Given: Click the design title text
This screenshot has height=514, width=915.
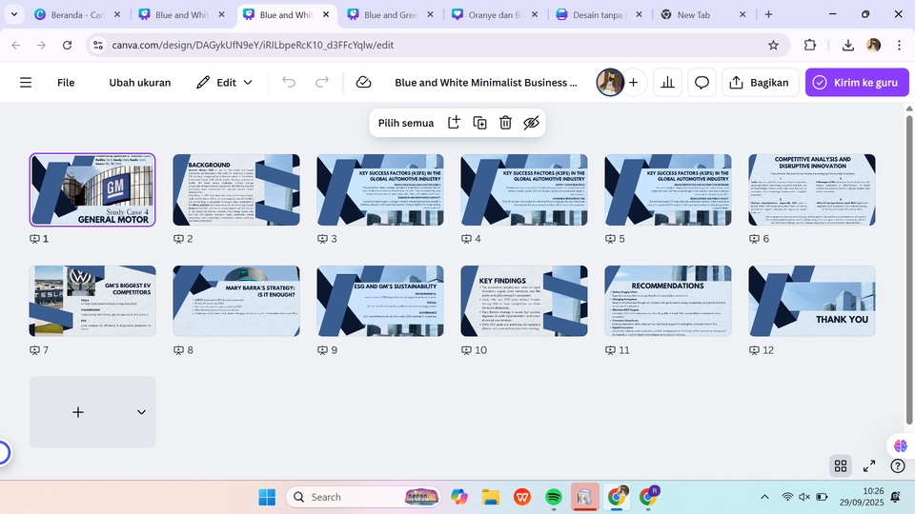Looking at the screenshot, I should [x=485, y=83].
